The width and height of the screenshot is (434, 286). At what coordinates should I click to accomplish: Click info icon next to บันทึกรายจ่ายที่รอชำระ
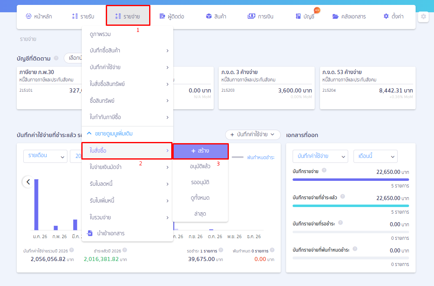click(340, 223)
